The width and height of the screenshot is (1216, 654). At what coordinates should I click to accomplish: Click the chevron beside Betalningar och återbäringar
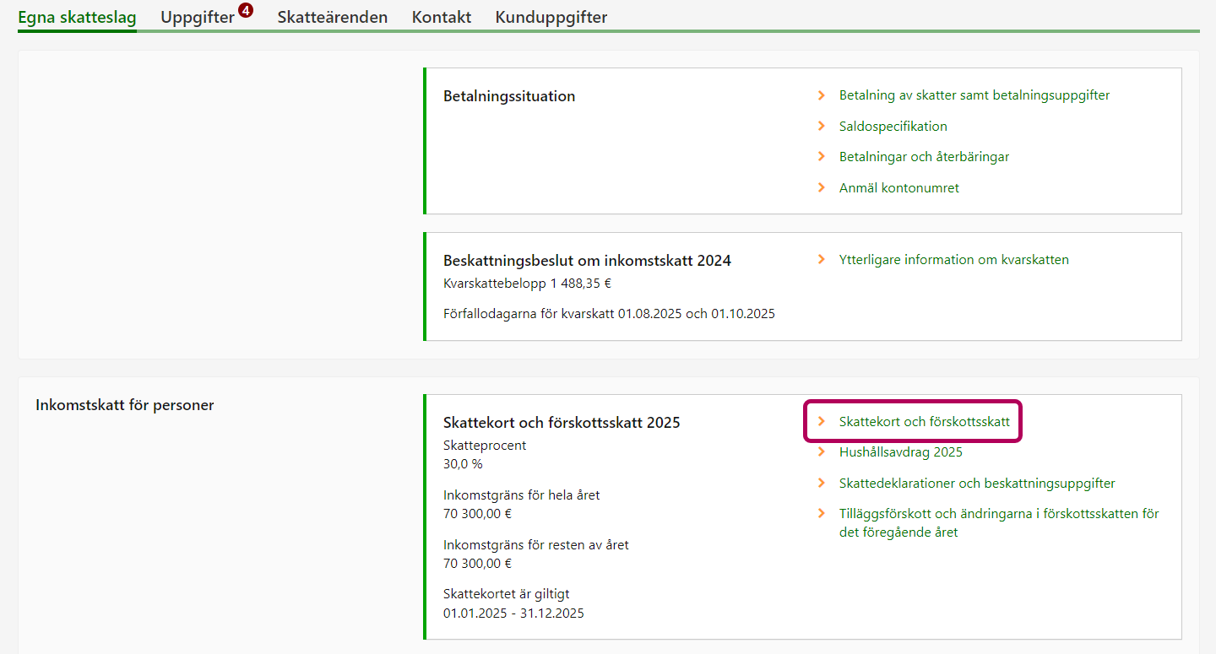coord(821,156)
